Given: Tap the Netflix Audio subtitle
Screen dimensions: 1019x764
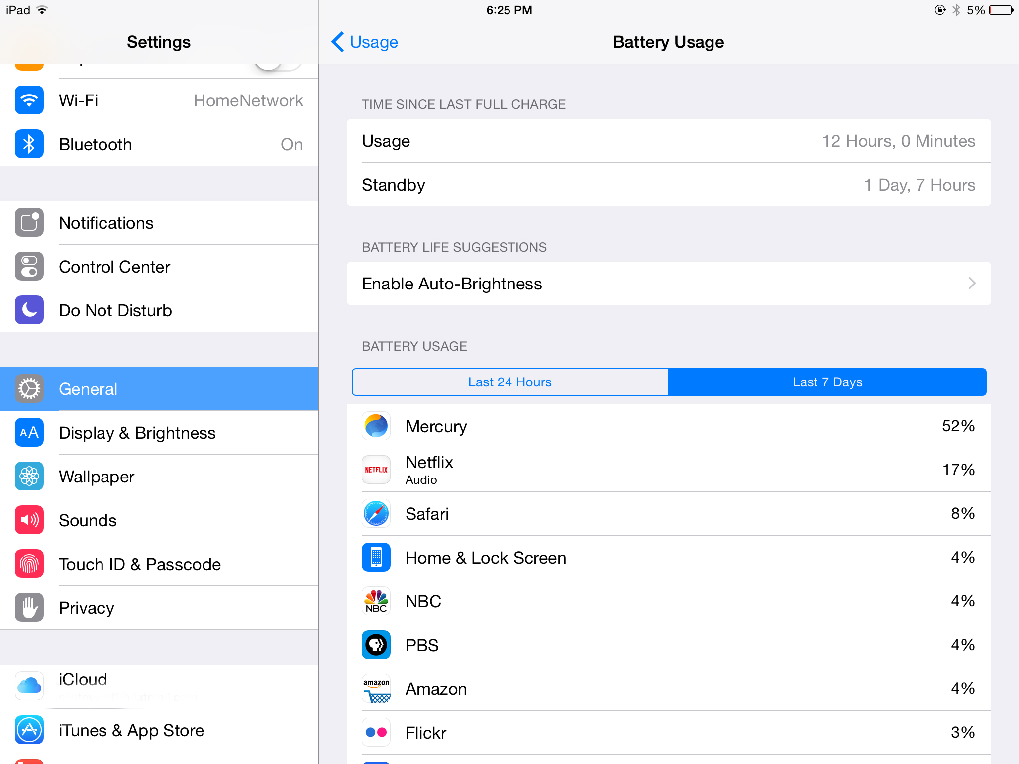Looking at the screenshot, I should click(421, 480).
